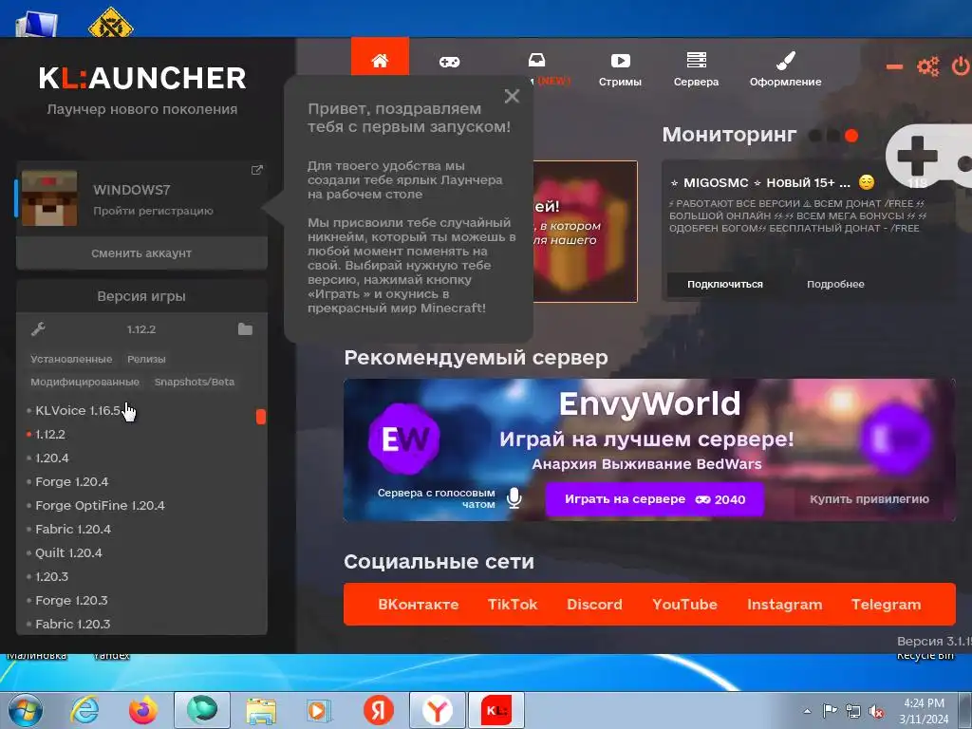
Task: Open Discord social link
Action: pyautogui.click(x=594, y=605)
